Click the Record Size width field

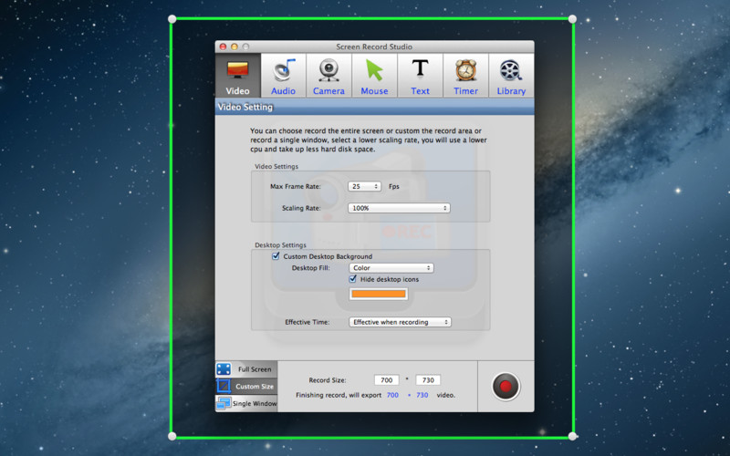point(386,380)
